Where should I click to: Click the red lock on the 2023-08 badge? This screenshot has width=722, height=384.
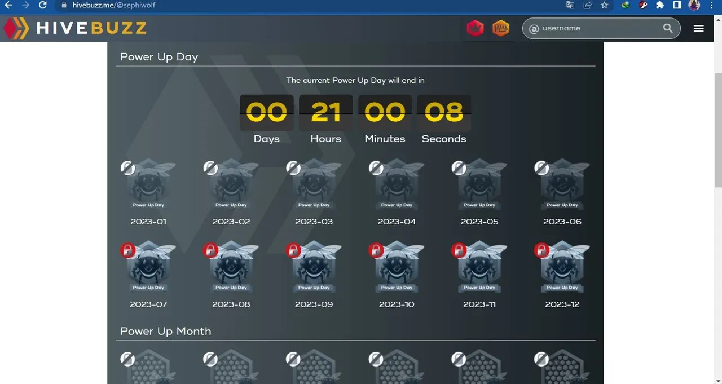(x=210, y=250)
